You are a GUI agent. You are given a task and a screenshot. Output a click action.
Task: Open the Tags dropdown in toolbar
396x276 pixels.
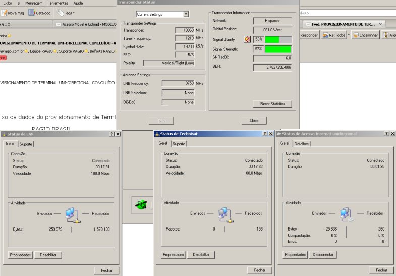pos(66,13)
